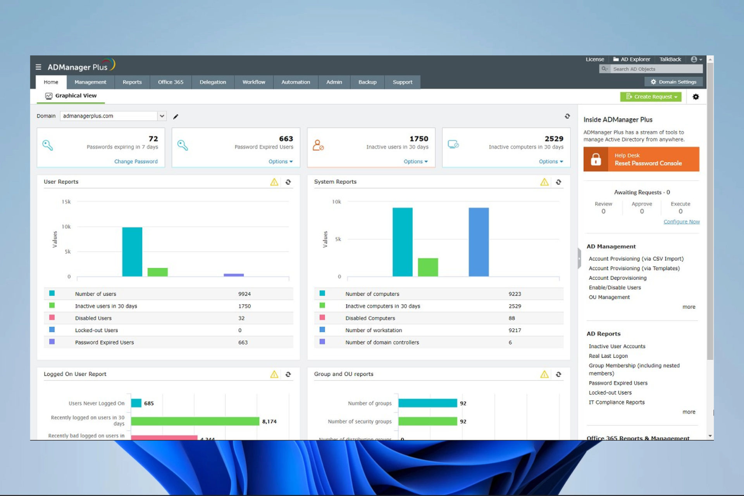Click System Reports warning triangle icon
The height and width of the screenshot is (496, 744).
(544, 182)
